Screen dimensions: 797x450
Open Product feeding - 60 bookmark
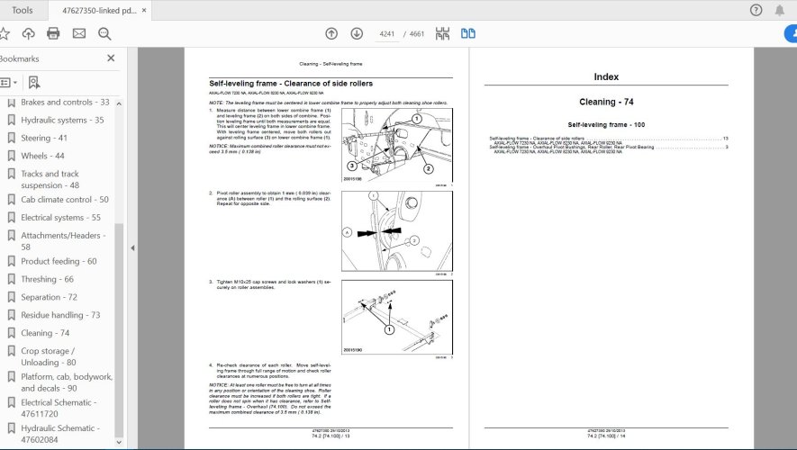[x=59, y=261]
